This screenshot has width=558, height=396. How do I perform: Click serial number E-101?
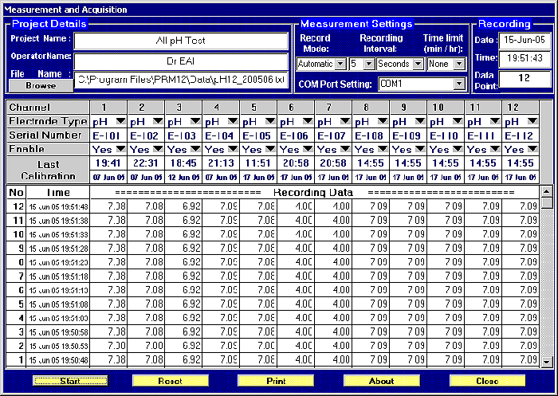pos(108,135)
